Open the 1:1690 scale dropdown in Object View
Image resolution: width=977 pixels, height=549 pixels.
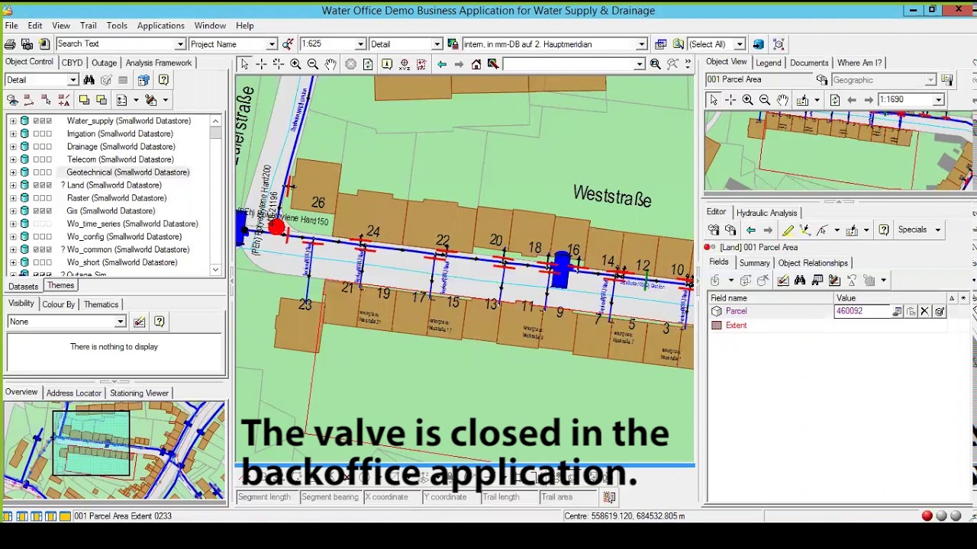click(939, 100)
